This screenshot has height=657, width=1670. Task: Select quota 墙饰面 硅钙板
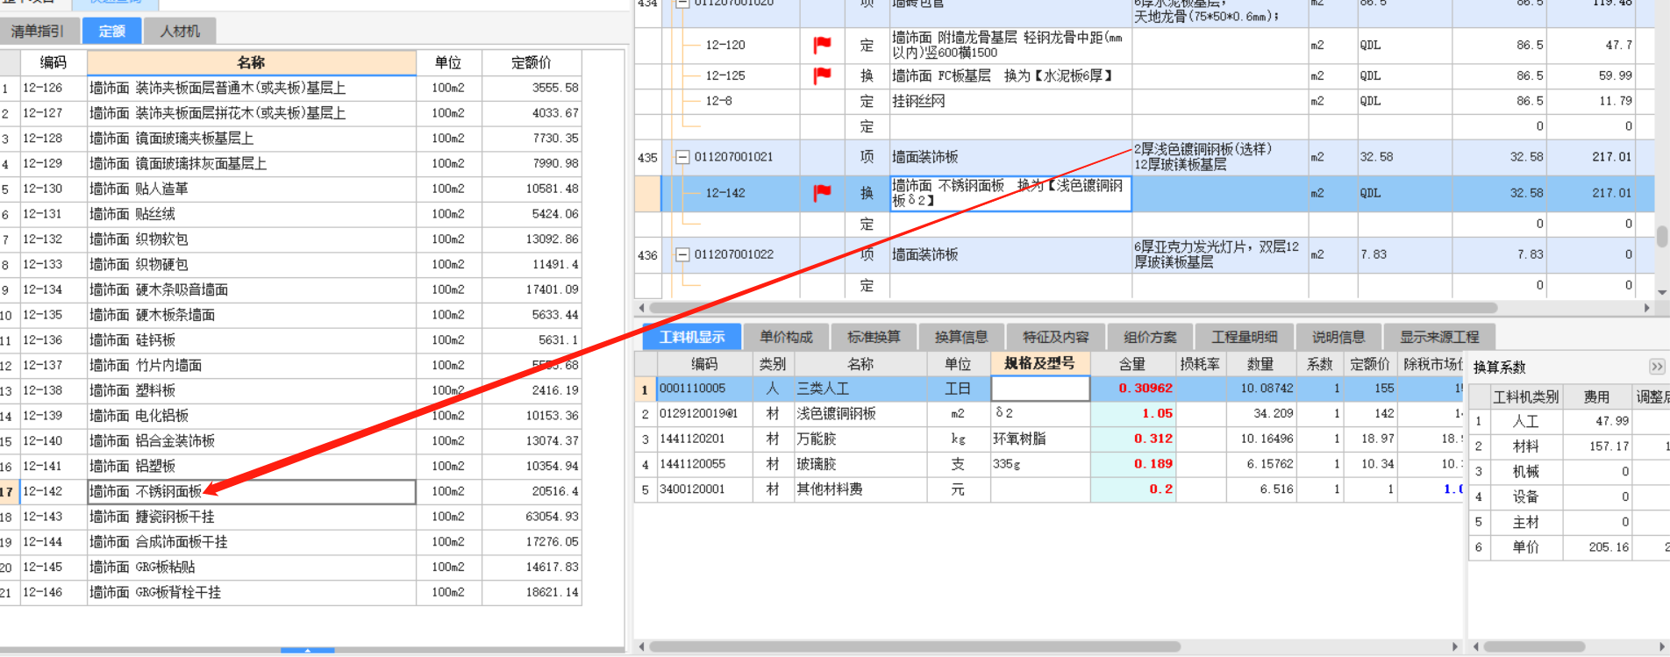coord(252,340)
